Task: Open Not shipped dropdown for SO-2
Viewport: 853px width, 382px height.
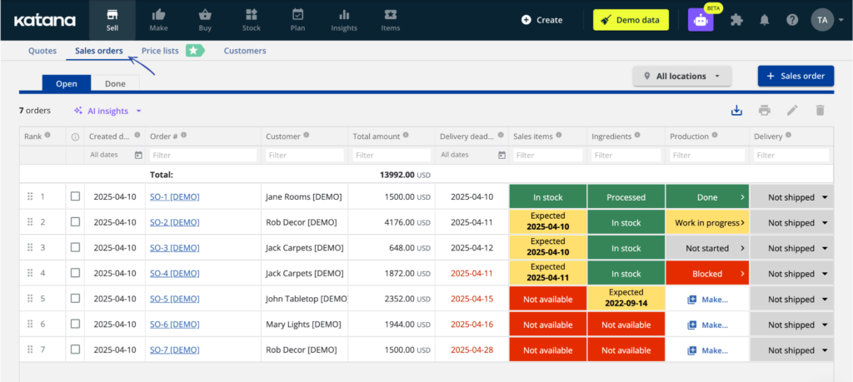Action: (x=791, y=223)
